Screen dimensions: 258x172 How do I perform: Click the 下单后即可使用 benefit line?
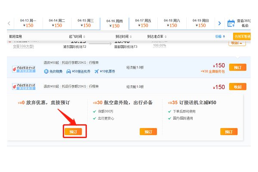pos(184,111)
